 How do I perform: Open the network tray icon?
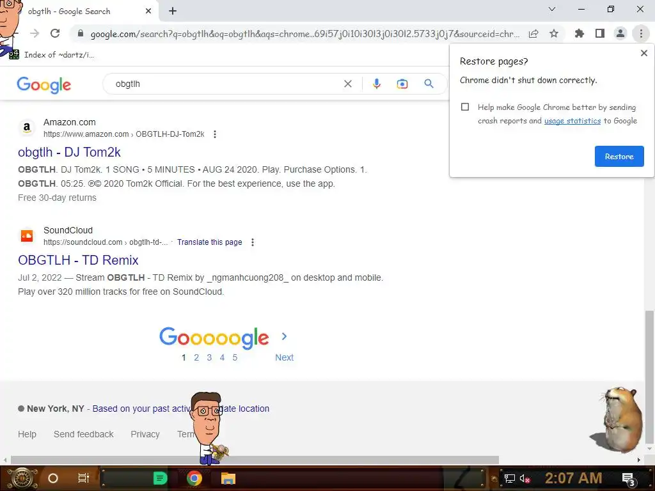tap(509, 478)
